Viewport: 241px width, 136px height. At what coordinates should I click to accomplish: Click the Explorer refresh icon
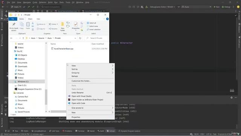[80, 38]
